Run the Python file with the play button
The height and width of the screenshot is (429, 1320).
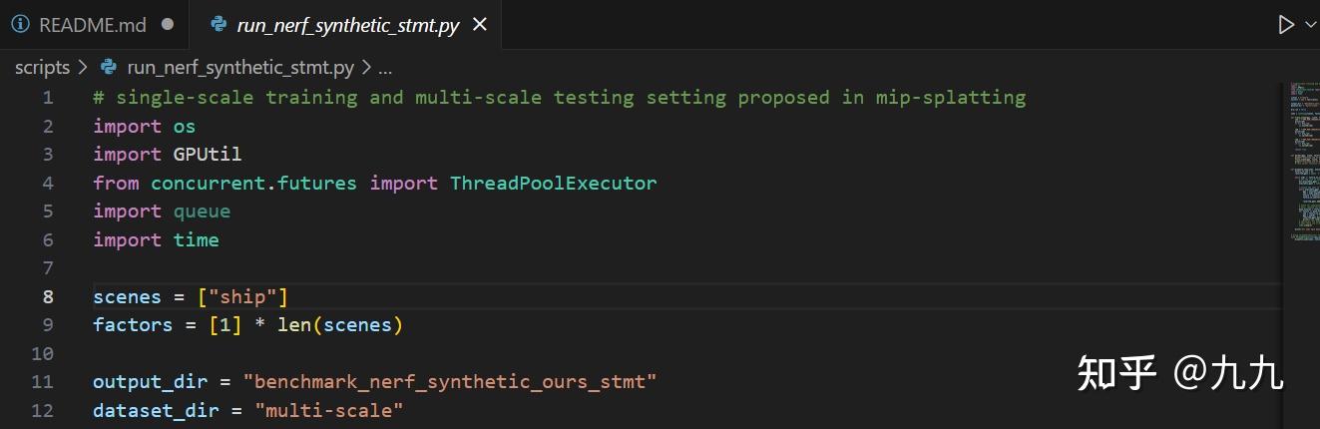click(1286, 25)
